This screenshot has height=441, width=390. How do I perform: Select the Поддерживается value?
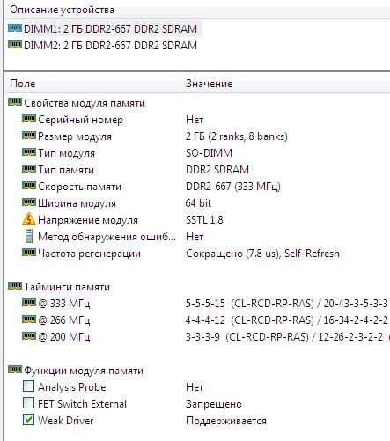click(226, 421)
